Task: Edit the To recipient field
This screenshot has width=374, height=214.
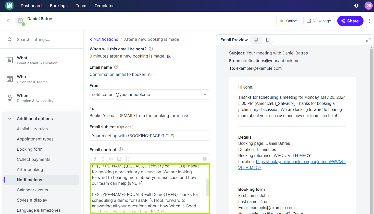Action: point(185,116)
